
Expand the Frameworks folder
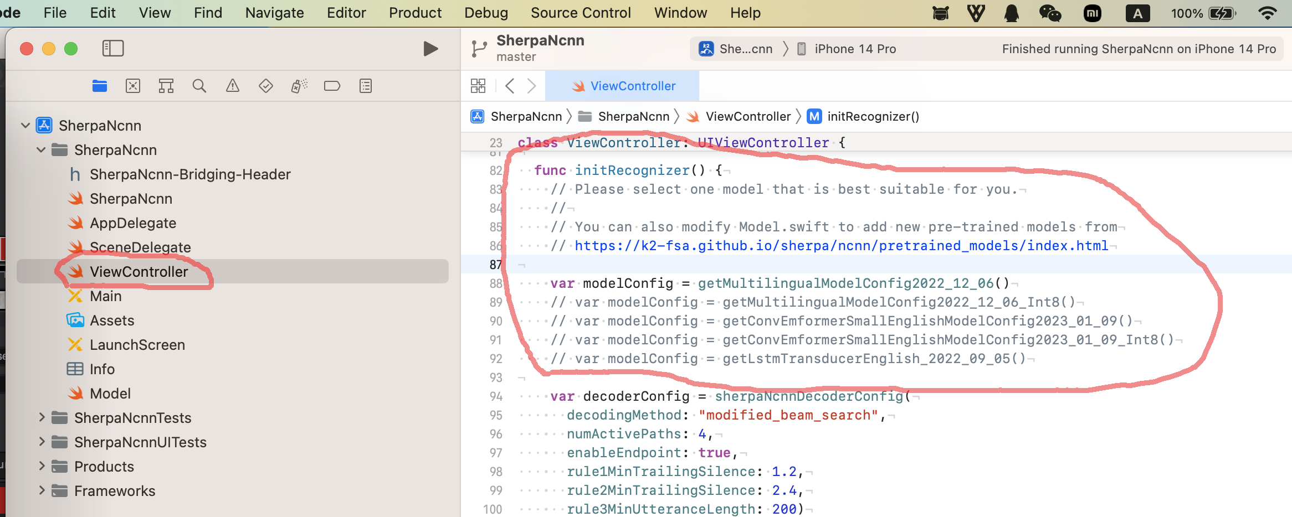[42, 490]
